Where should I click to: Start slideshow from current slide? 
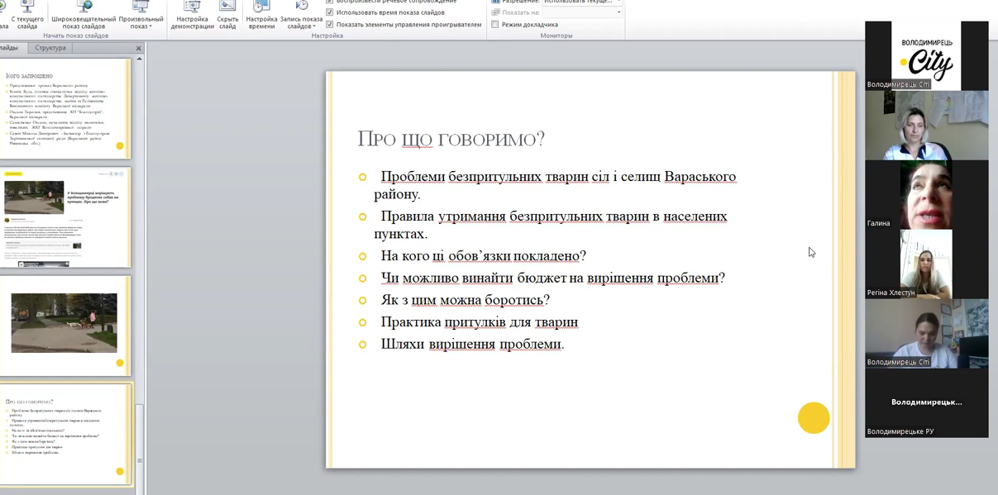[x=26, y=15]
